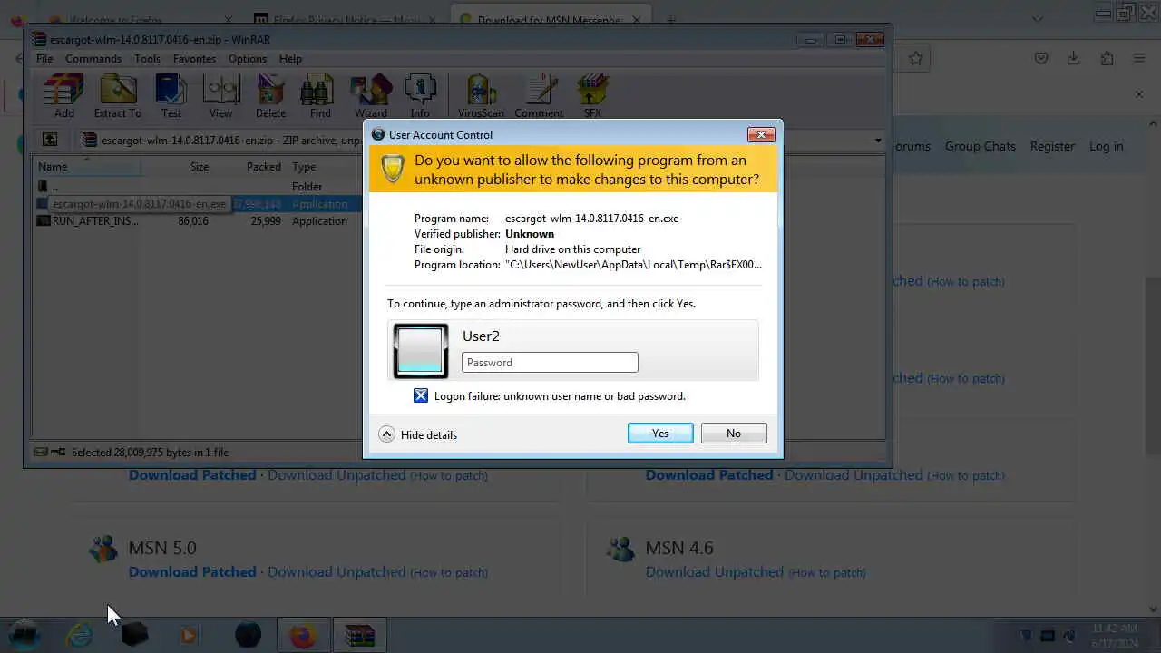Open the Firefox hamburger menu
This screenshot has height=653, width=1161.
1138,58
